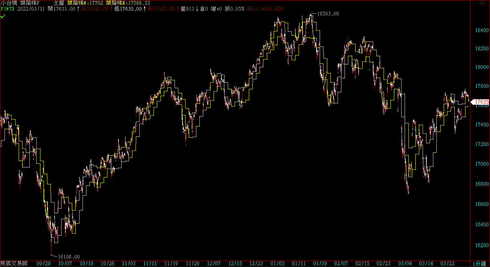Click the 11/29 date on time axis
The width and height of the screenshot is (490, 267).
[x=192, y=264]
